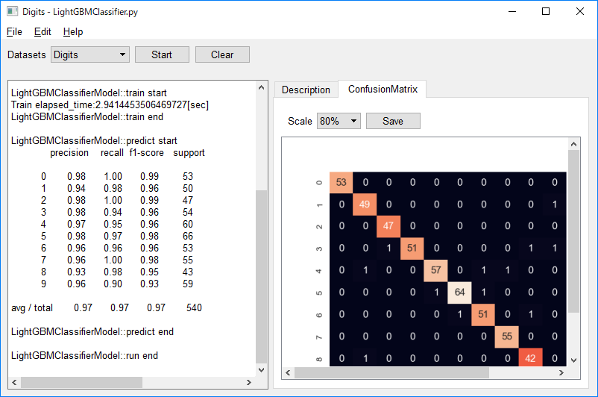This screenshot has height=397, width=598.
Task: Click the Clear button
Action: [x=222, y=54]
